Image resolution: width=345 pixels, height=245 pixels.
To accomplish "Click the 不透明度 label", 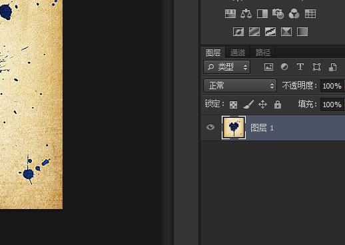I will (x=299, y=85).
